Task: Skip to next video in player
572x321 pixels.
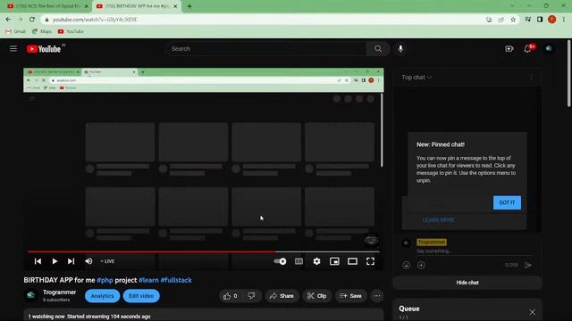Action: click(71, 261)
